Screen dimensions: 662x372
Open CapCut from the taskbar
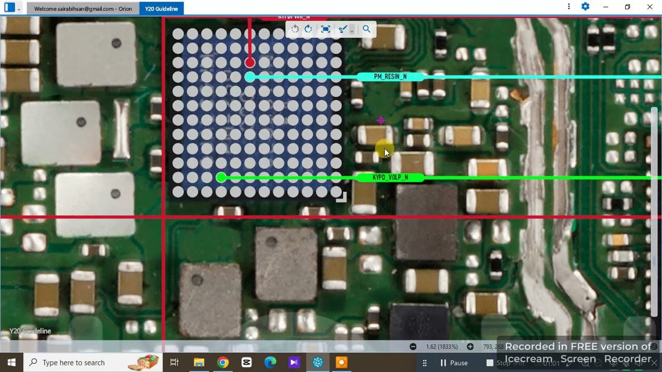pos(247,363)
